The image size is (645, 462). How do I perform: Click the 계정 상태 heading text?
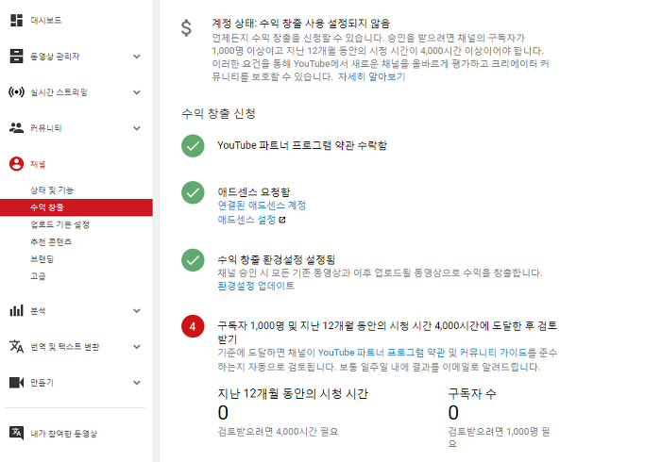click(x=301, y=24)
